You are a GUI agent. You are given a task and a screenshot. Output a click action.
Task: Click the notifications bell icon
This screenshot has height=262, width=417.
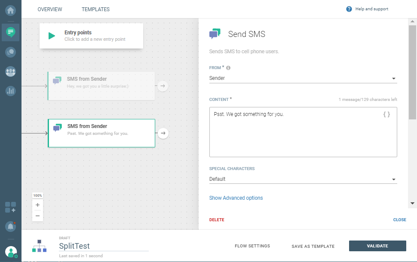tap(10, 226)
